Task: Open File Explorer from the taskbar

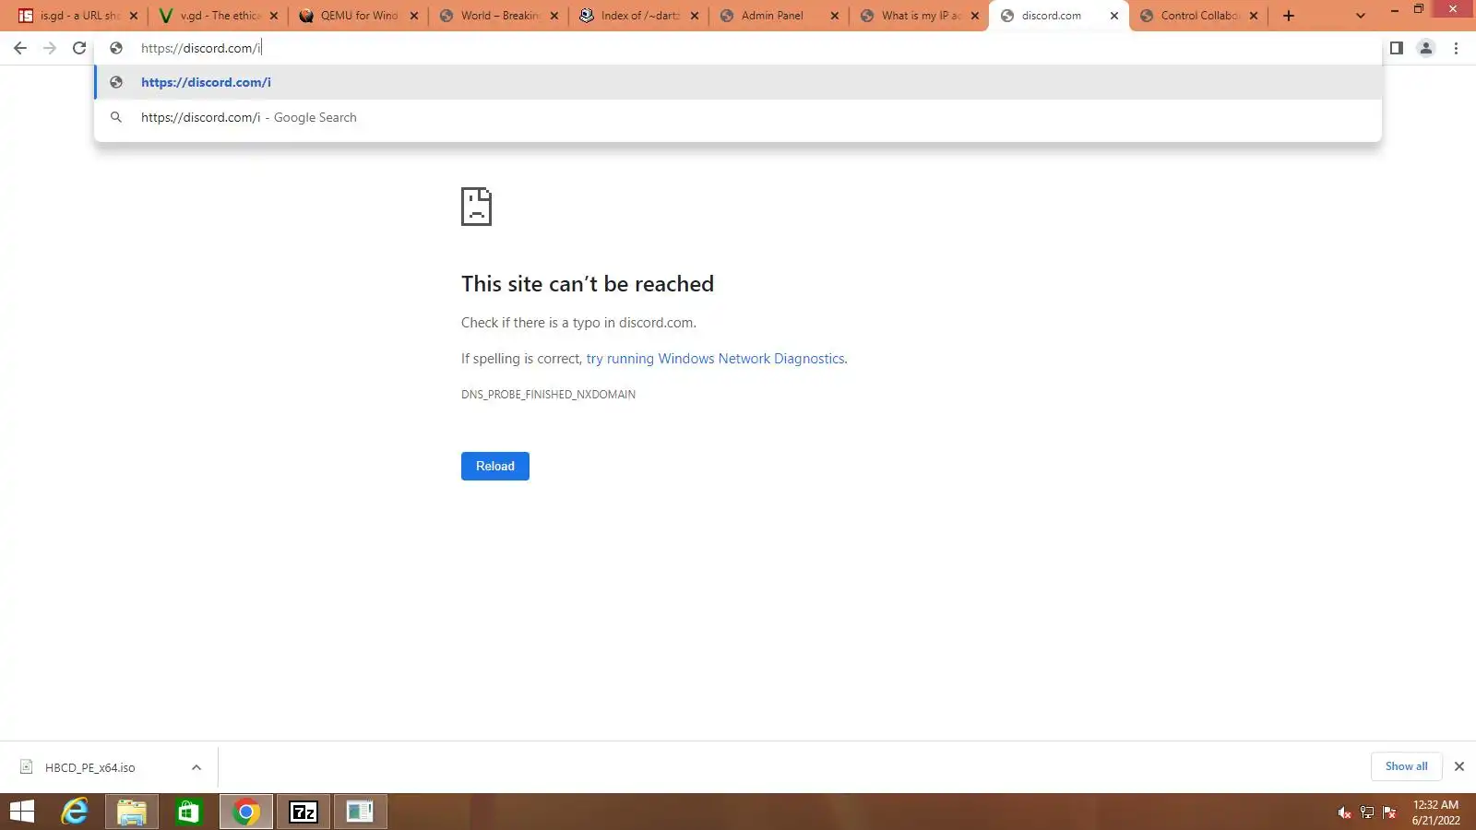Action: tap(132, 812)
